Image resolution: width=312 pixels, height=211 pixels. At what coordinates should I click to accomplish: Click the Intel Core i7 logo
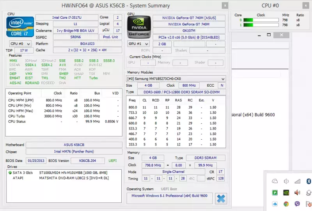point(20,27)
